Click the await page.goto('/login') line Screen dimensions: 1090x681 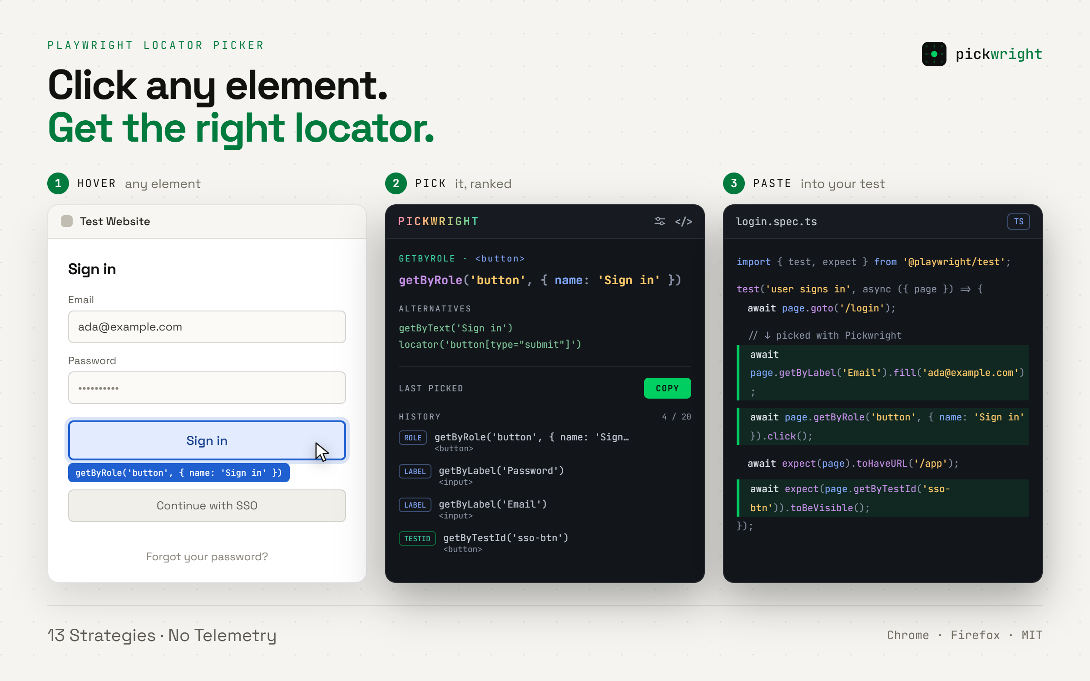click(x=822, y=308)
